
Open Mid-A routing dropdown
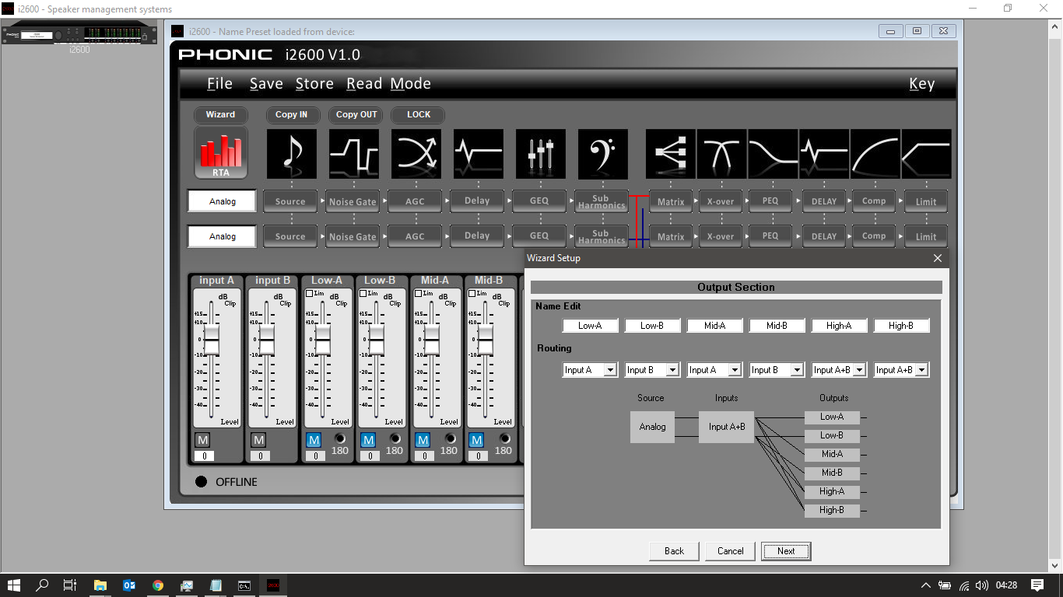tap(735, 370)
